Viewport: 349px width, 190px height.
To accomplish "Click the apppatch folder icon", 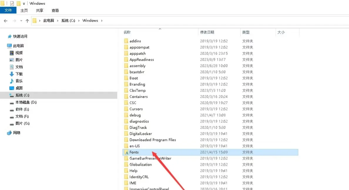I will coord(126,54).
